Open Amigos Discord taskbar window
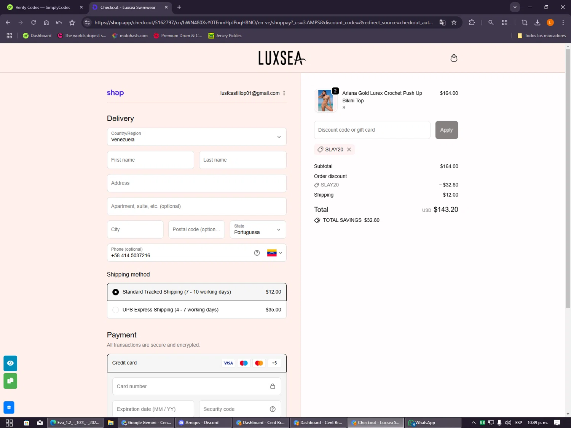 tap(204, 423)
